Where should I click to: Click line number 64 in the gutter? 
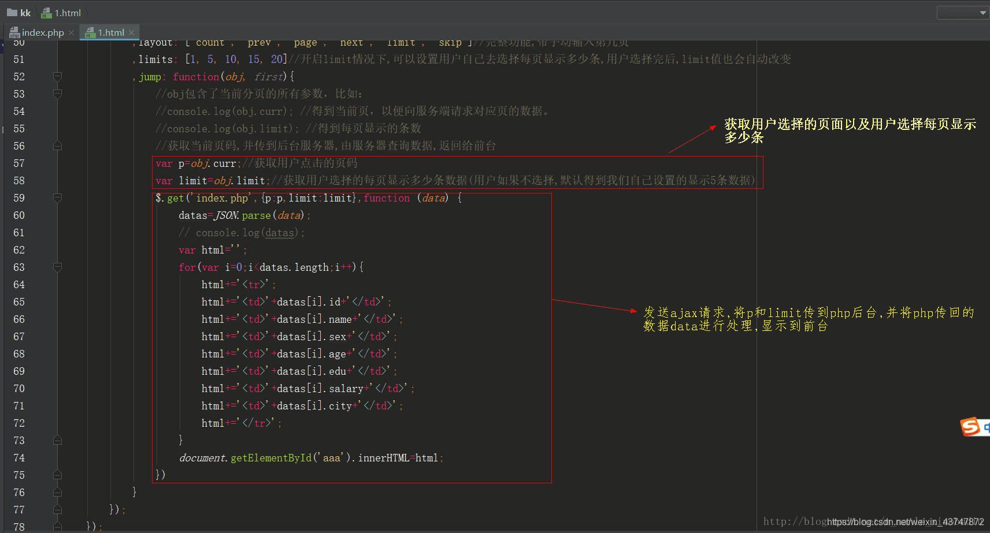click(19, 285)
